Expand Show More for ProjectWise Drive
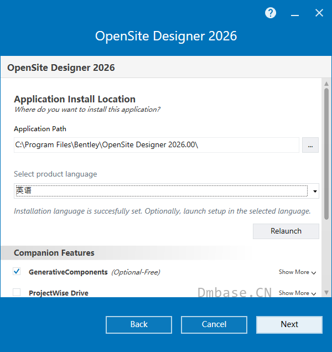Image resolution: width=332 pixels, height=352 pixels. [297, 293]
